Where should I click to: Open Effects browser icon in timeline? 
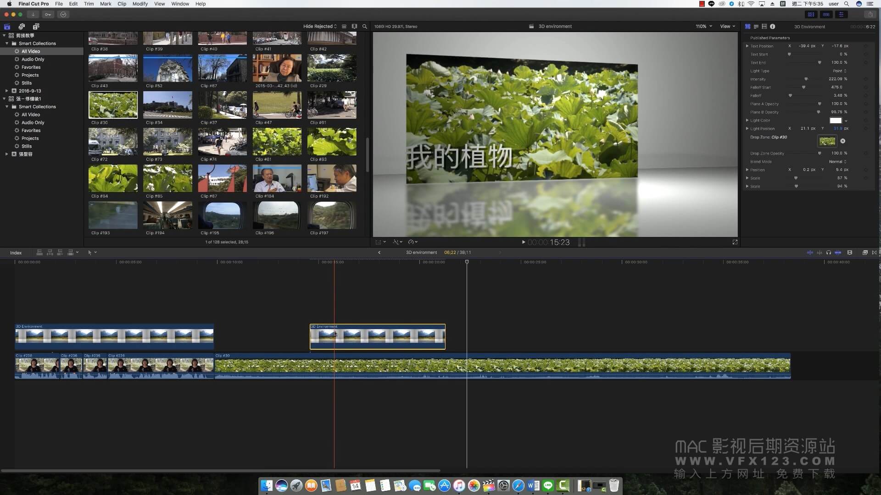[x=865, y=253]
